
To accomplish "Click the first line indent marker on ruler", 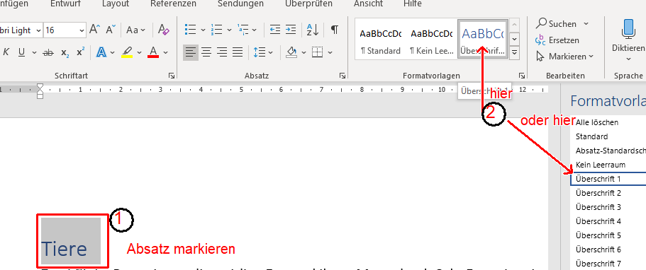I will click(x=40, y=87).
